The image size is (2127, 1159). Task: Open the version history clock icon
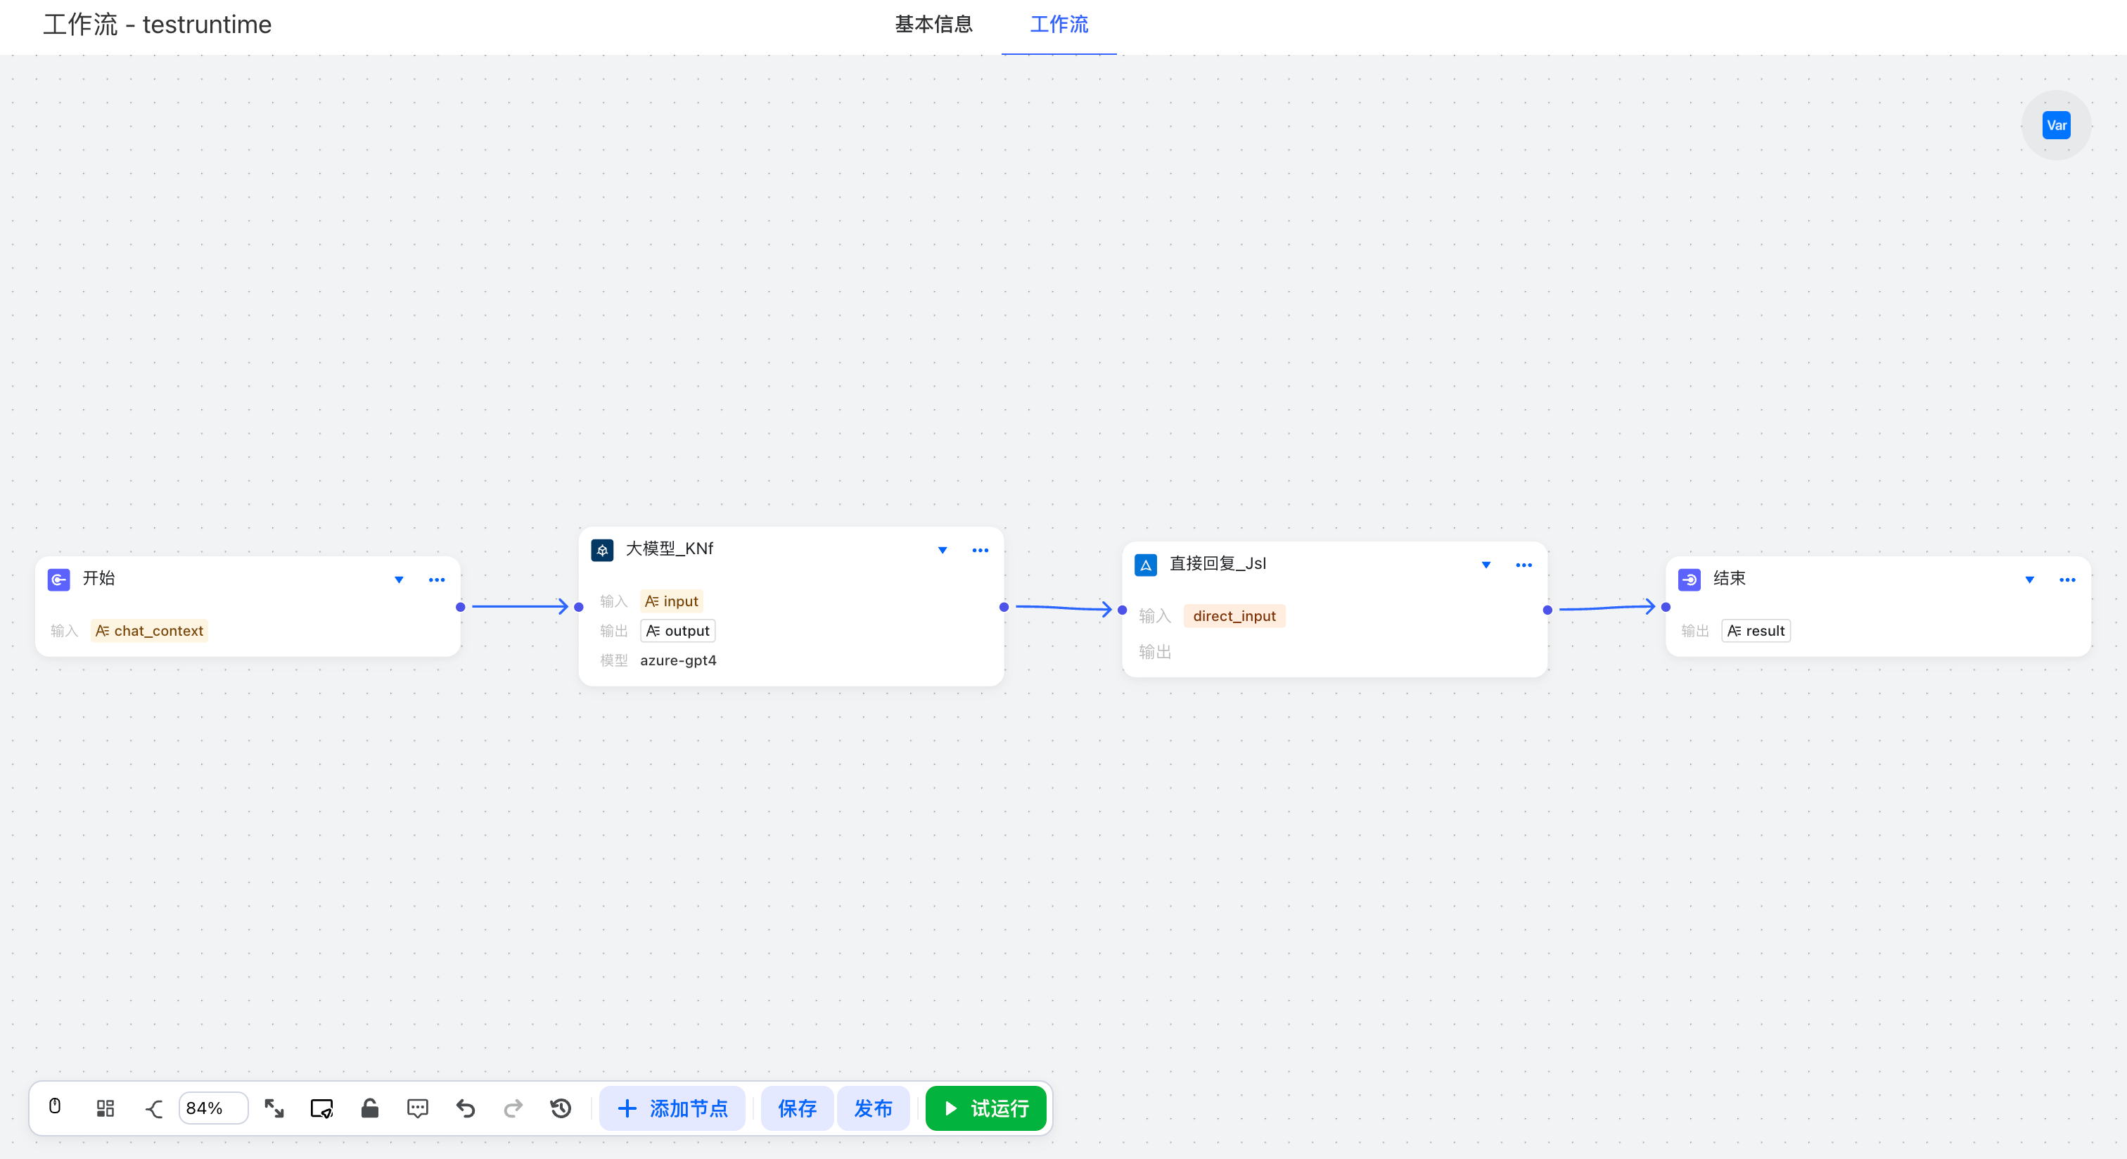561,1108
